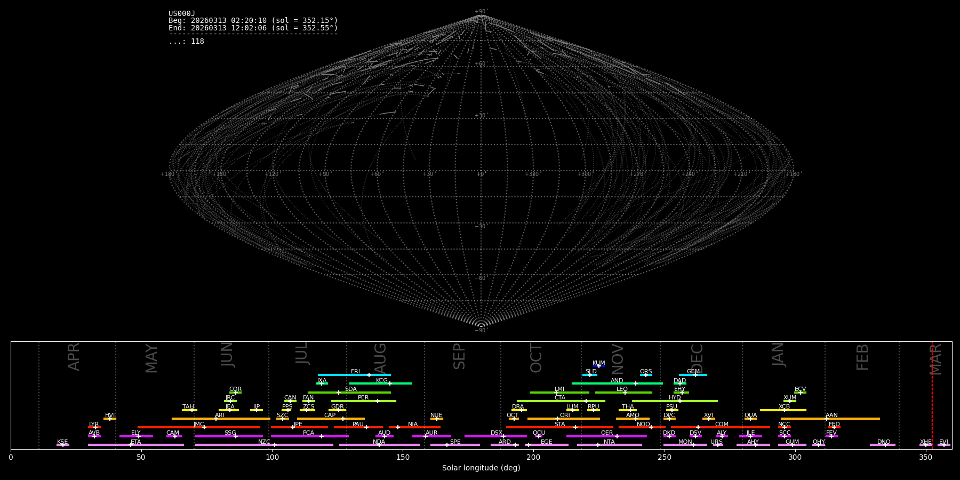Select the AAN shower label

[831, 415]
